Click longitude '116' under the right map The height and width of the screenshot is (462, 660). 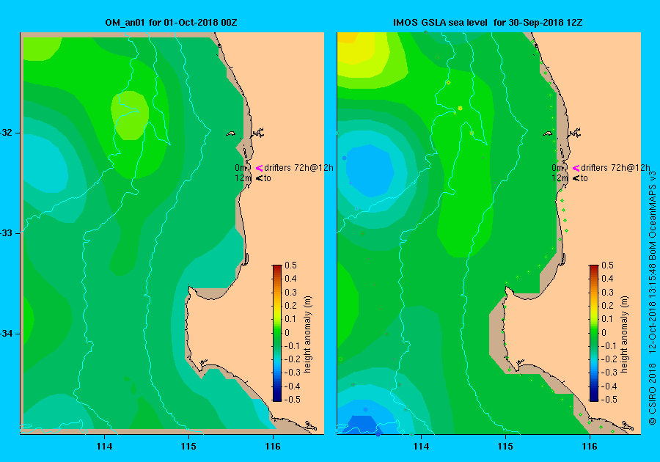click(x=590, y=447)
